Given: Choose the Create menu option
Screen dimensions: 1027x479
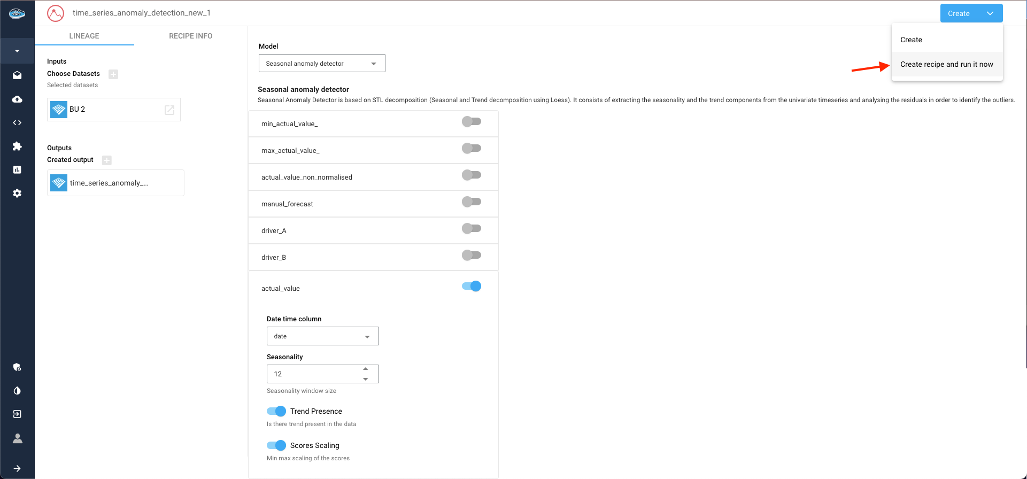Looking at the screenshot, I should click(911, 40).
